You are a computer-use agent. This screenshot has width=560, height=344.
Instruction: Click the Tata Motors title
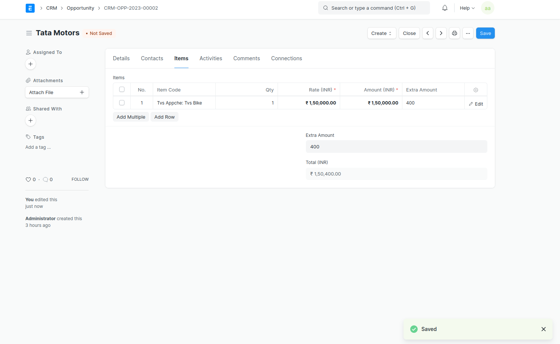(58, 33)
